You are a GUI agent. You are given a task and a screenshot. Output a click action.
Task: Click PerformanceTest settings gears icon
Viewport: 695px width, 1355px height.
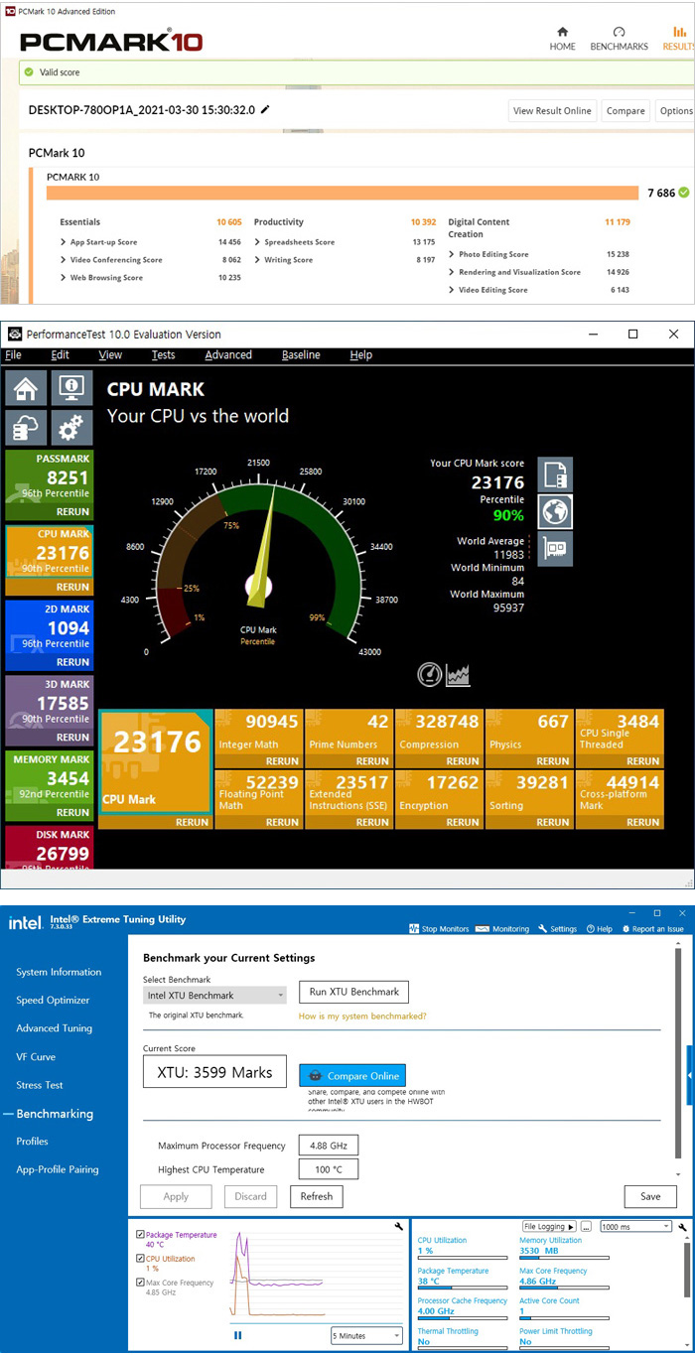[70, 429]
